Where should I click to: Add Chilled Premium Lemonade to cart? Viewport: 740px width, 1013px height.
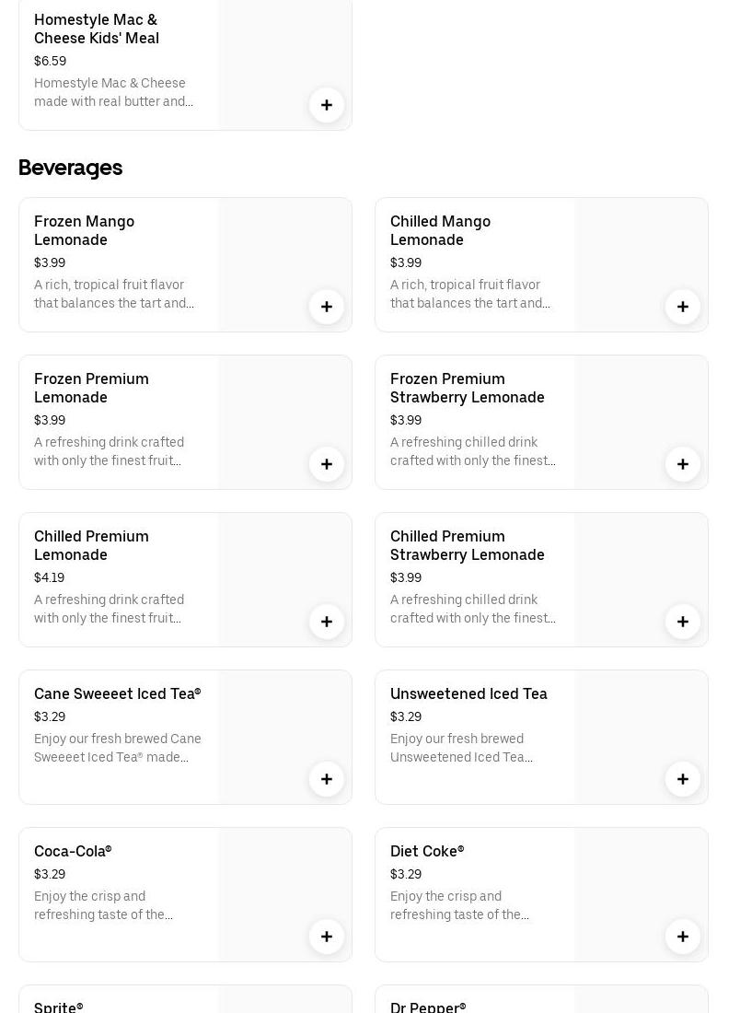327,622
